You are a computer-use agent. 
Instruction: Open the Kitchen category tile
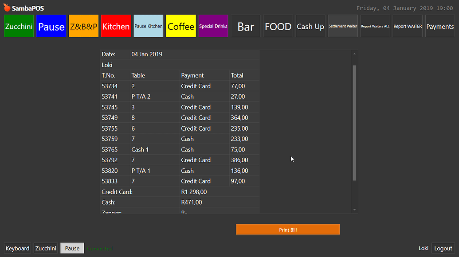click(x=116, y=26)
